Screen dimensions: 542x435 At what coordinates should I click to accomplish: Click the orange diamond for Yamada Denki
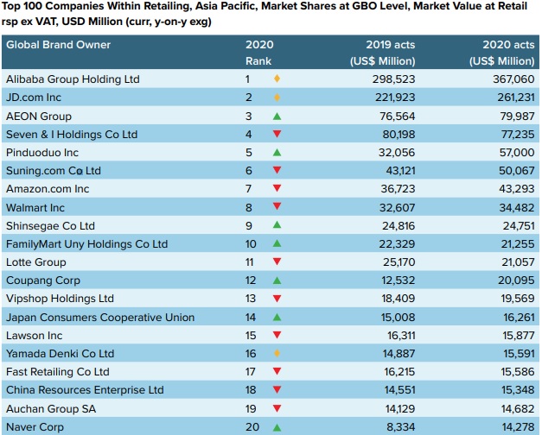tap(277, 354)
